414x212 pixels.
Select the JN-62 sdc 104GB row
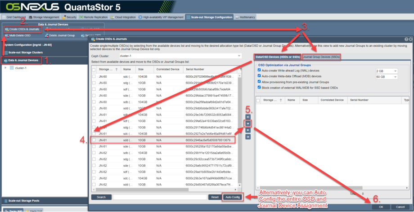164,178
